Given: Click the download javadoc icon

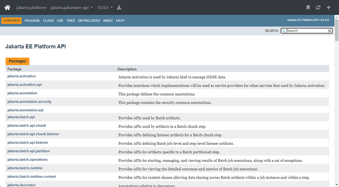Looking at the screenshot, I should coord(119,8).
